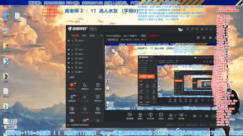The width and height of the screenshot is (243, 136).
Task: Edit the 足球游戏 category tag
Action: pyautogui.click(x=113, y=40)
